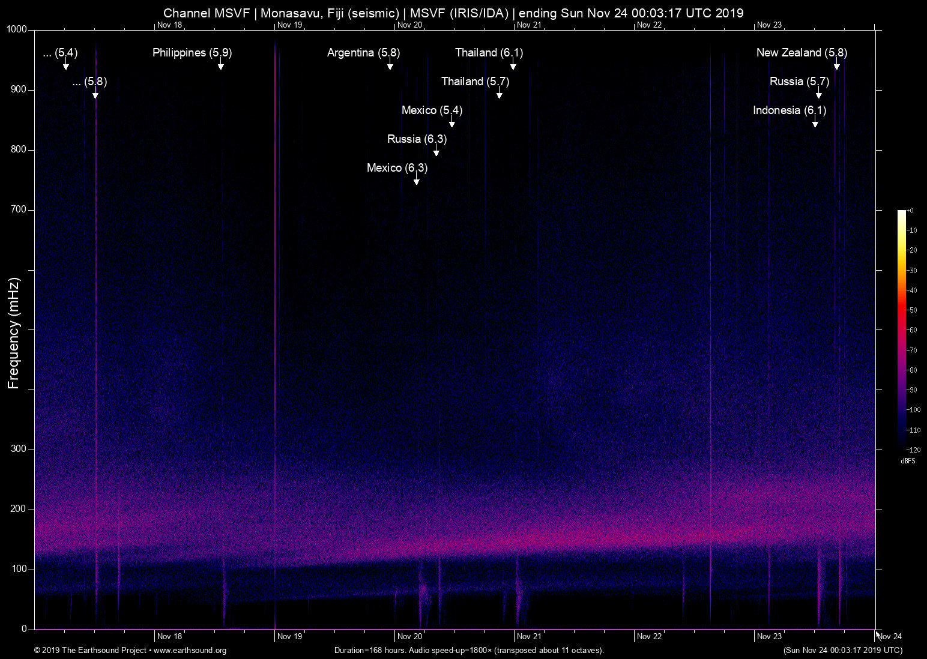Click the Thailand (6.1) earthquake label
The image size is (927, 659).
click(489, 53)
